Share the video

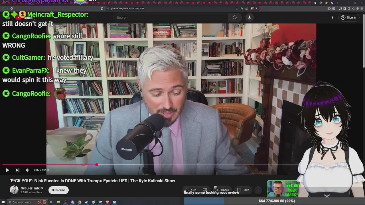click(x=222, y=190)
